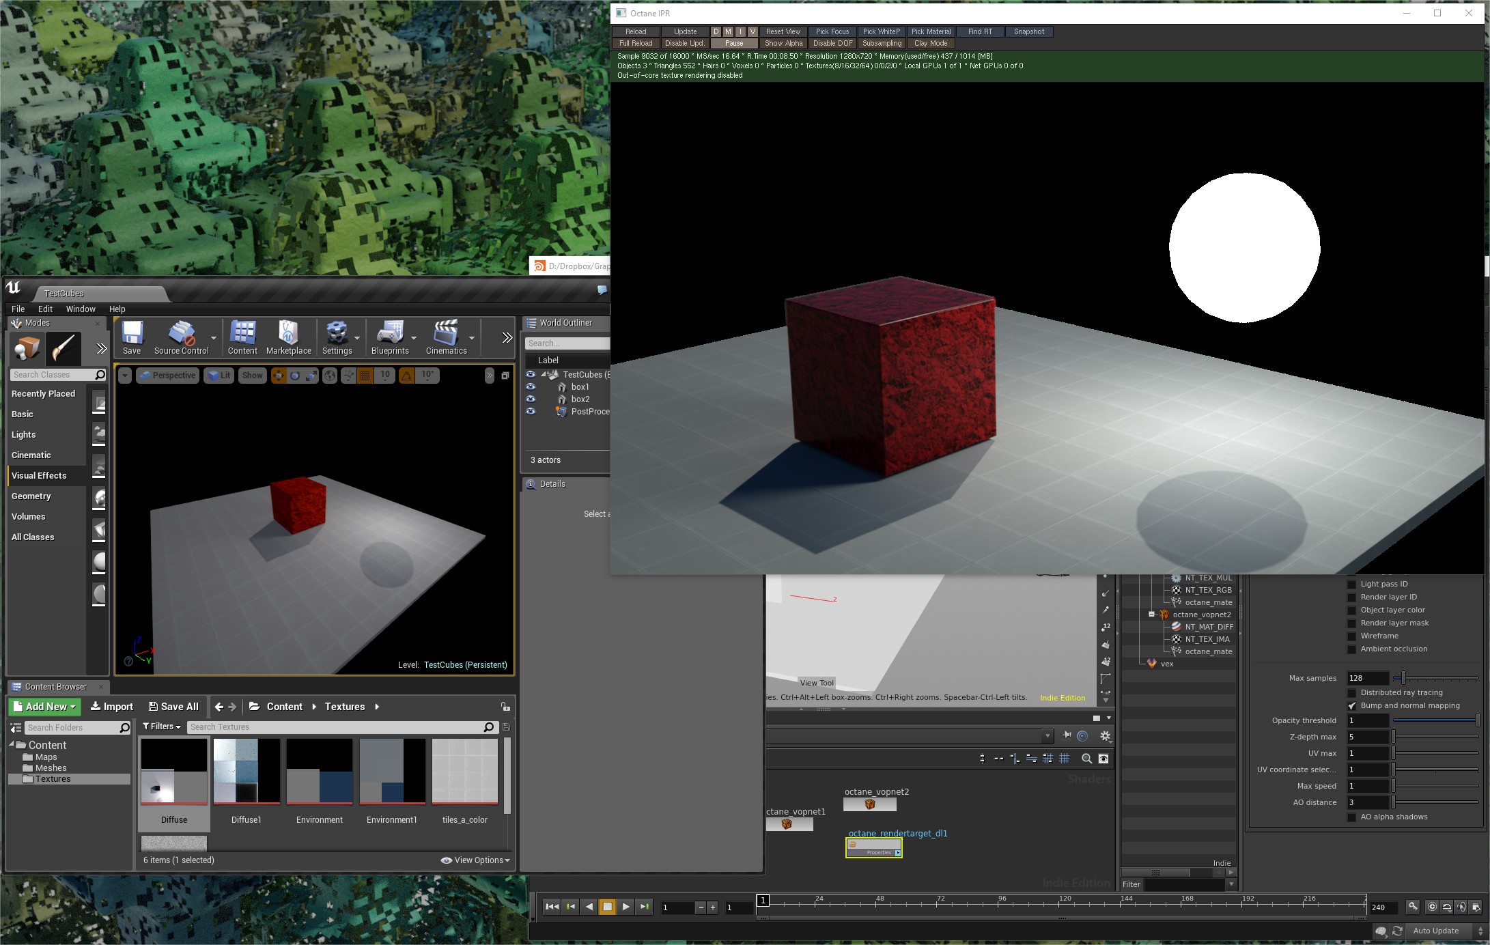Enable the Wireframe checkbox

tap(1351, 636)
